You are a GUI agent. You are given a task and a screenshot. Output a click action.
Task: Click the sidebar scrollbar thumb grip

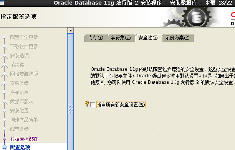[x=71, y=109]
